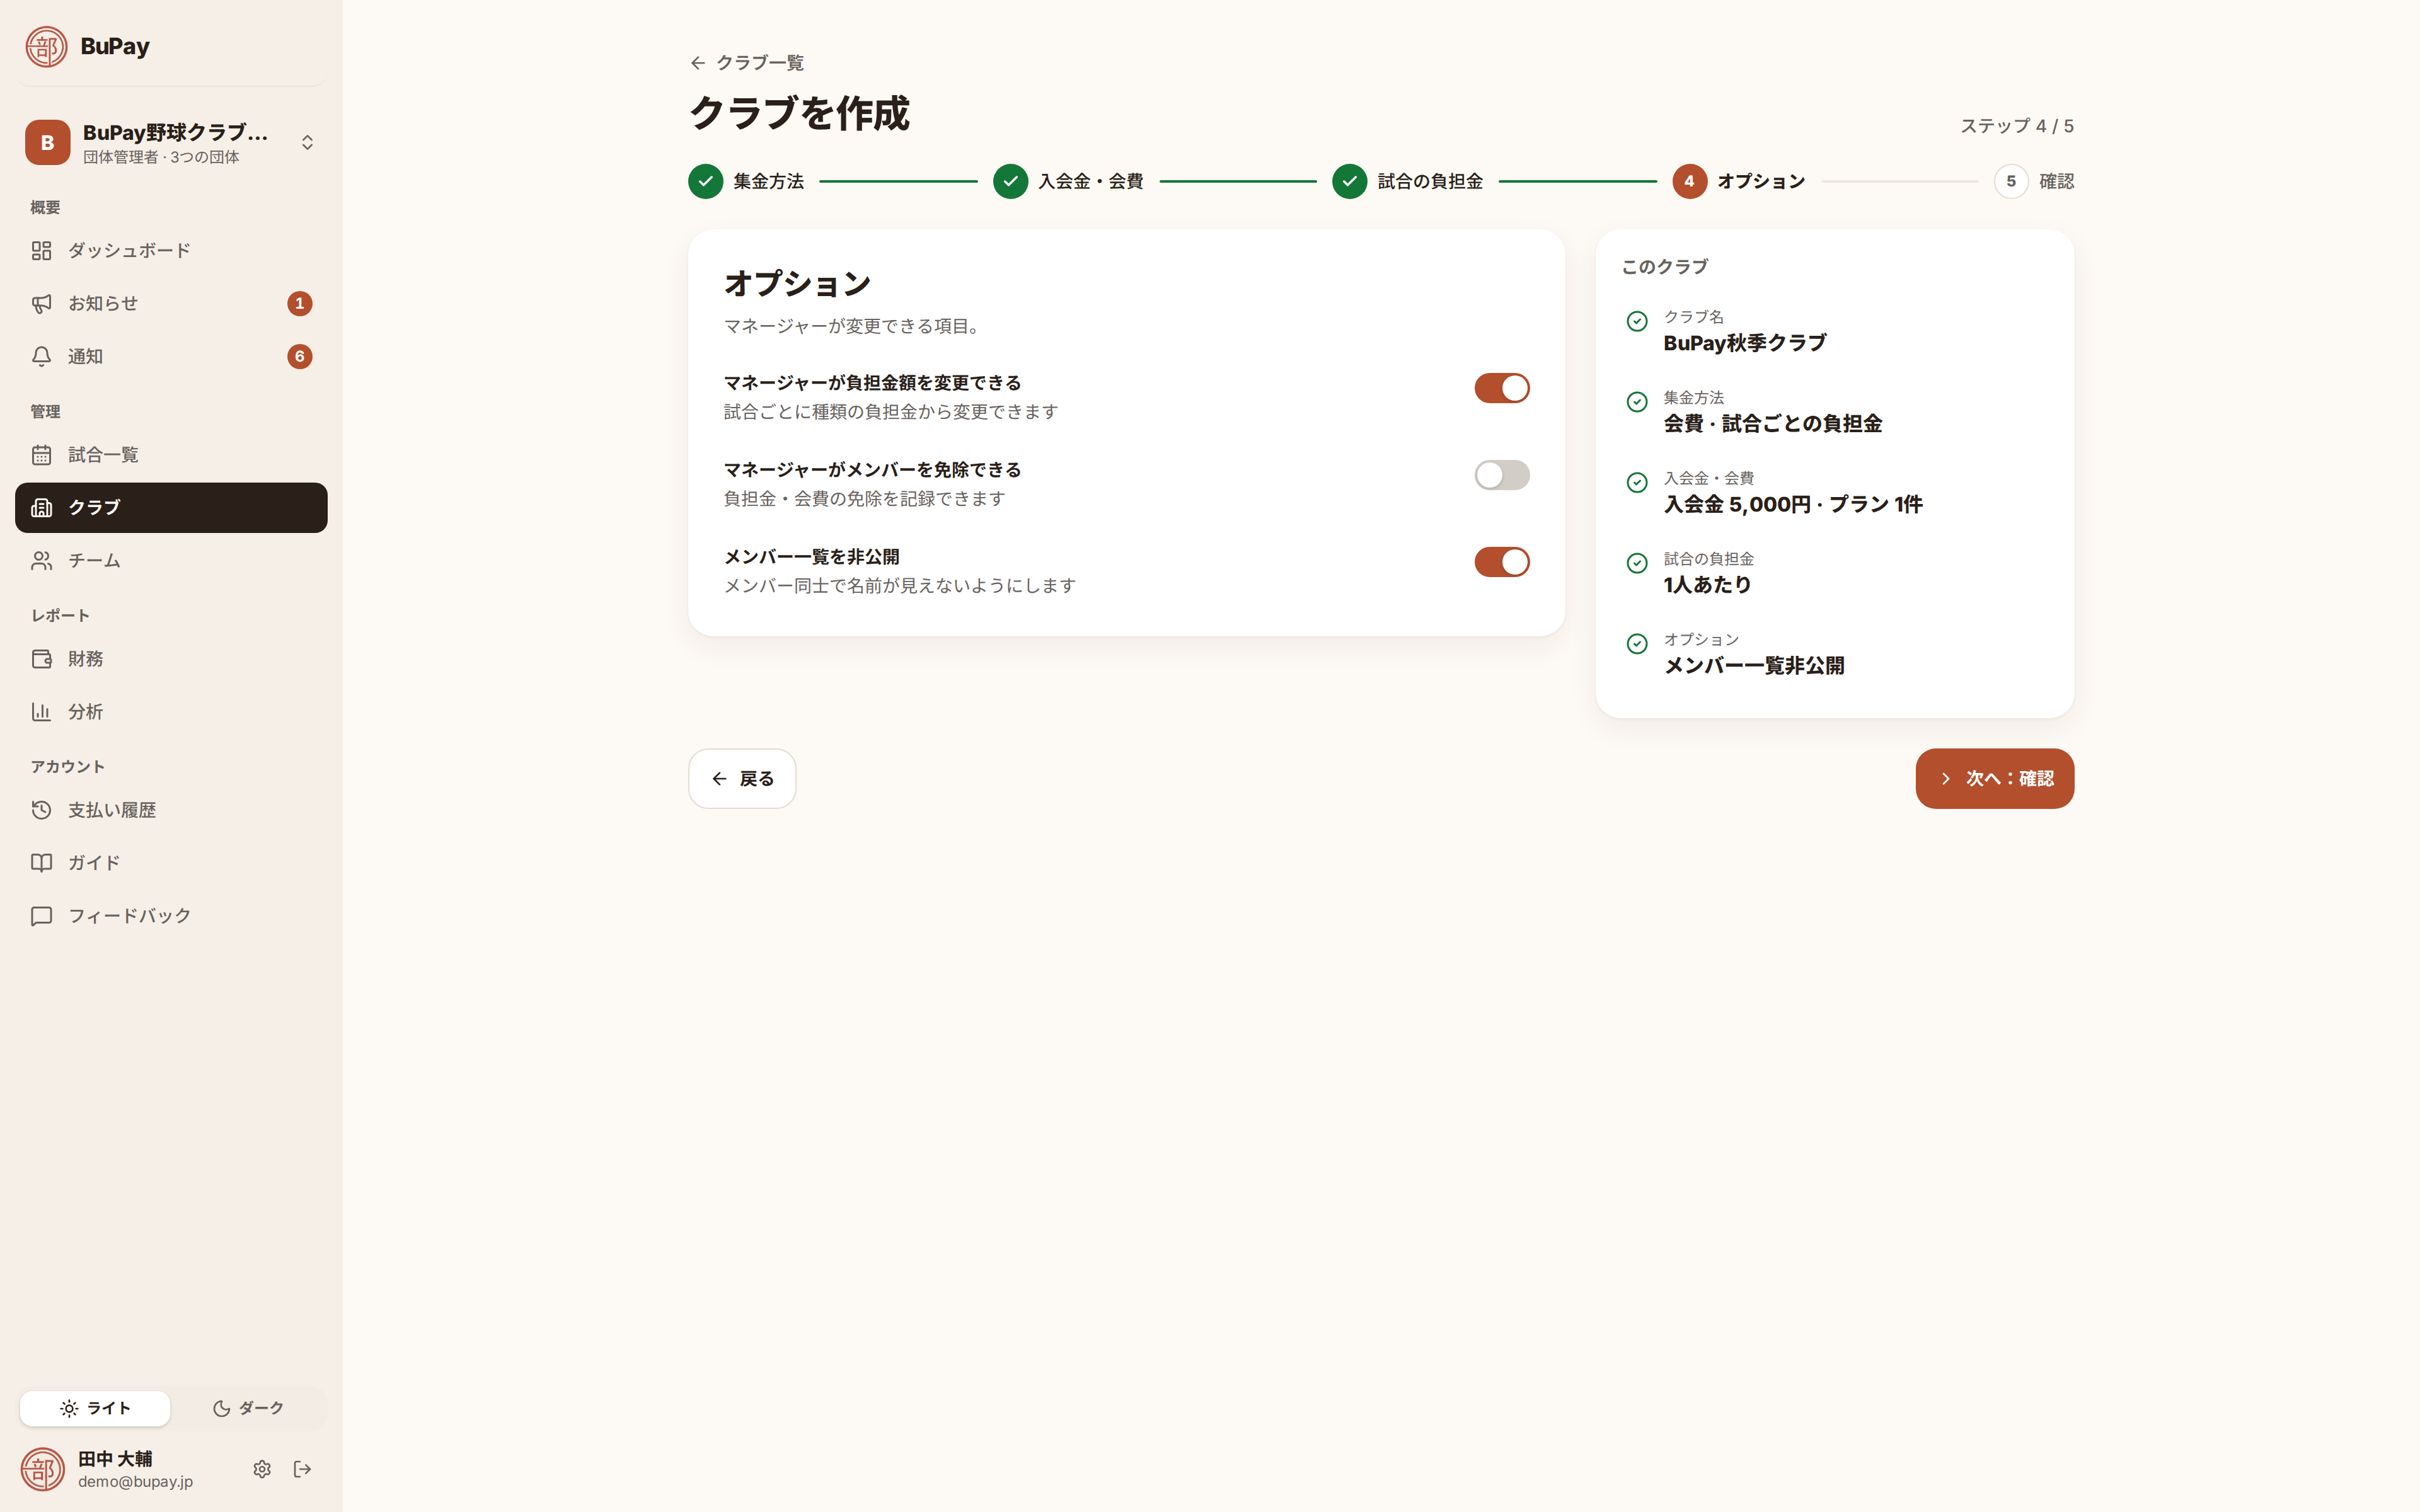Click 入会金 5,000円 · プラン 1件 text
The image size is (2420, 1512).
click(x=1793, y=505)
